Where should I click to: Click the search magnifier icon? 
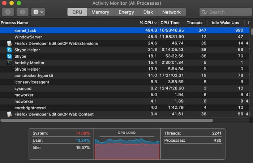click(x=204, y=12)
